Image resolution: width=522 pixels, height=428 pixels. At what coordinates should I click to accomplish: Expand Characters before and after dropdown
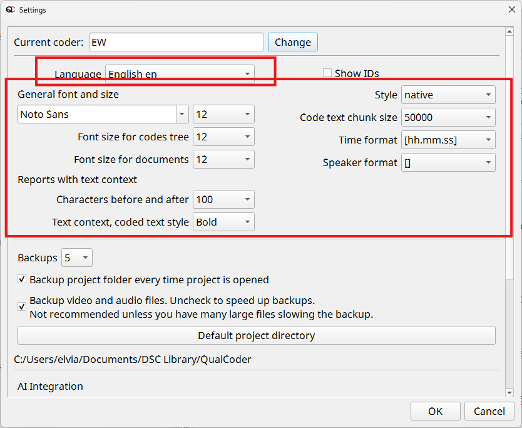tap(223, 199)
